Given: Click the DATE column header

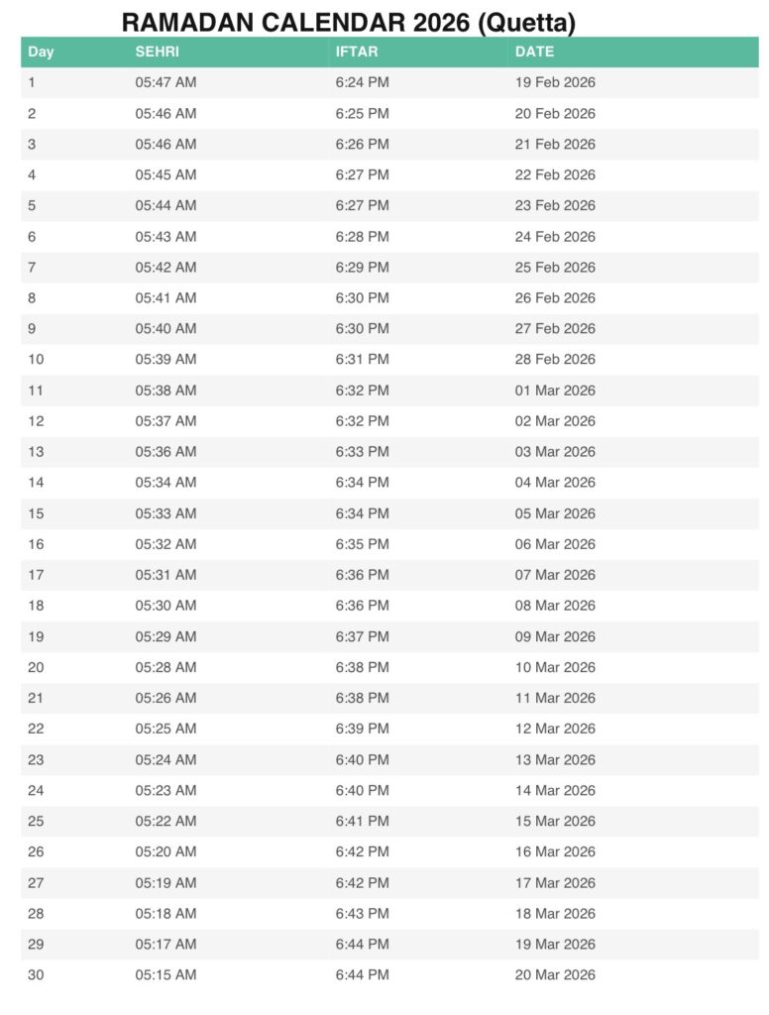Looking at the screenshot, I should click(535, 52).
